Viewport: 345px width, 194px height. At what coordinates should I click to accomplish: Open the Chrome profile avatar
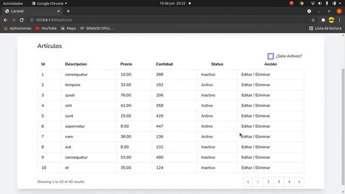(x=332, y=20)
